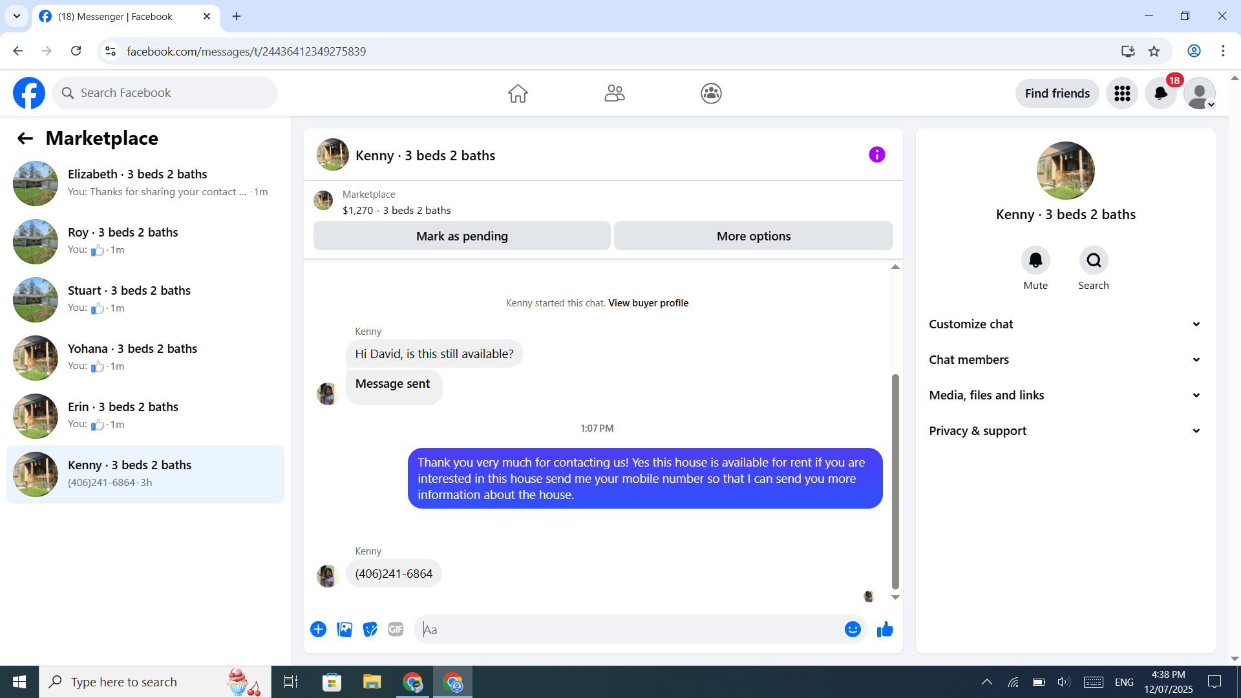
Task: Attach a photo with the image icon
Action: pyautogui.click(x=345, y=629)
